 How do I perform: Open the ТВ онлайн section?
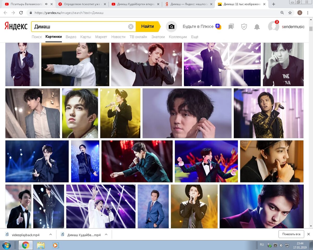point(138,37)
